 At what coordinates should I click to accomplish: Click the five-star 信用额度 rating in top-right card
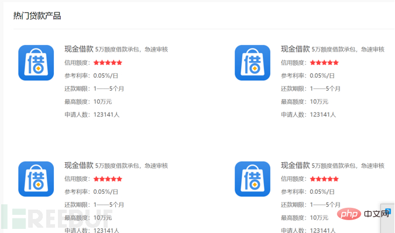click(324, 63)
